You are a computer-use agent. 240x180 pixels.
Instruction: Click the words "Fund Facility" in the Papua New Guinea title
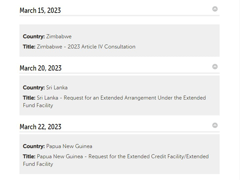pyautogui.click(x=38, y=164)
